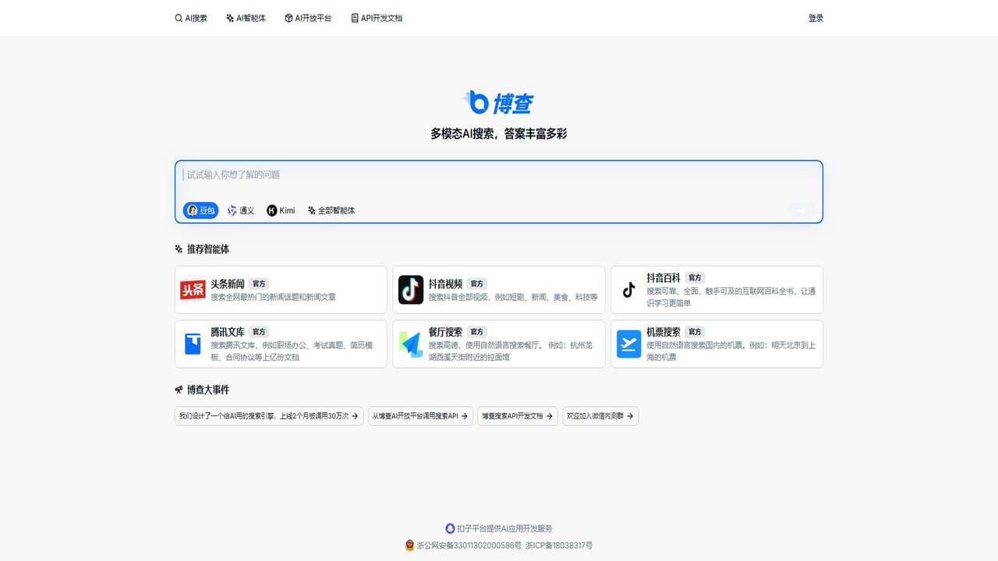Open the 抖音百科 card title
This screenshot has height=561, width=998.
664,277
